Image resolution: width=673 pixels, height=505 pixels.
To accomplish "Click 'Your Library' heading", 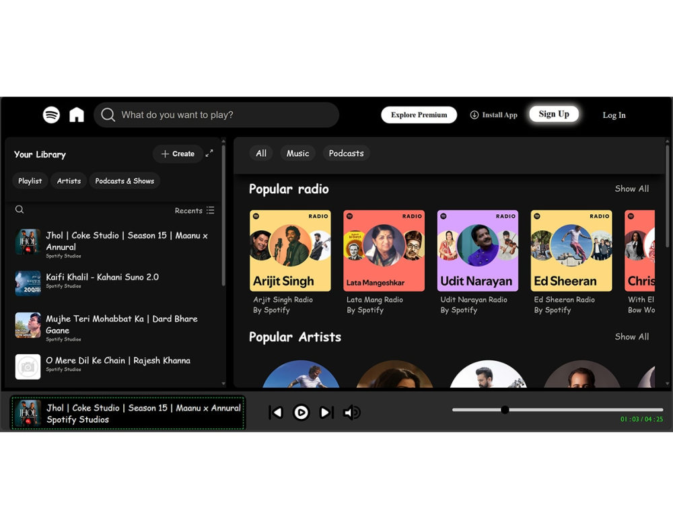I will (40, 154).
